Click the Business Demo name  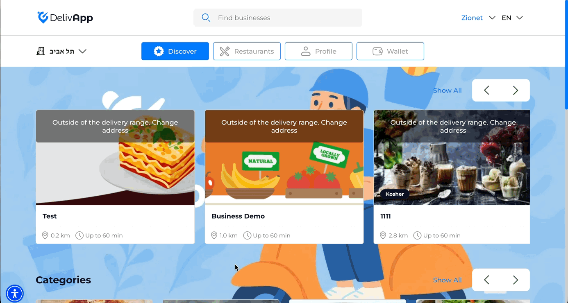point(238,216)
